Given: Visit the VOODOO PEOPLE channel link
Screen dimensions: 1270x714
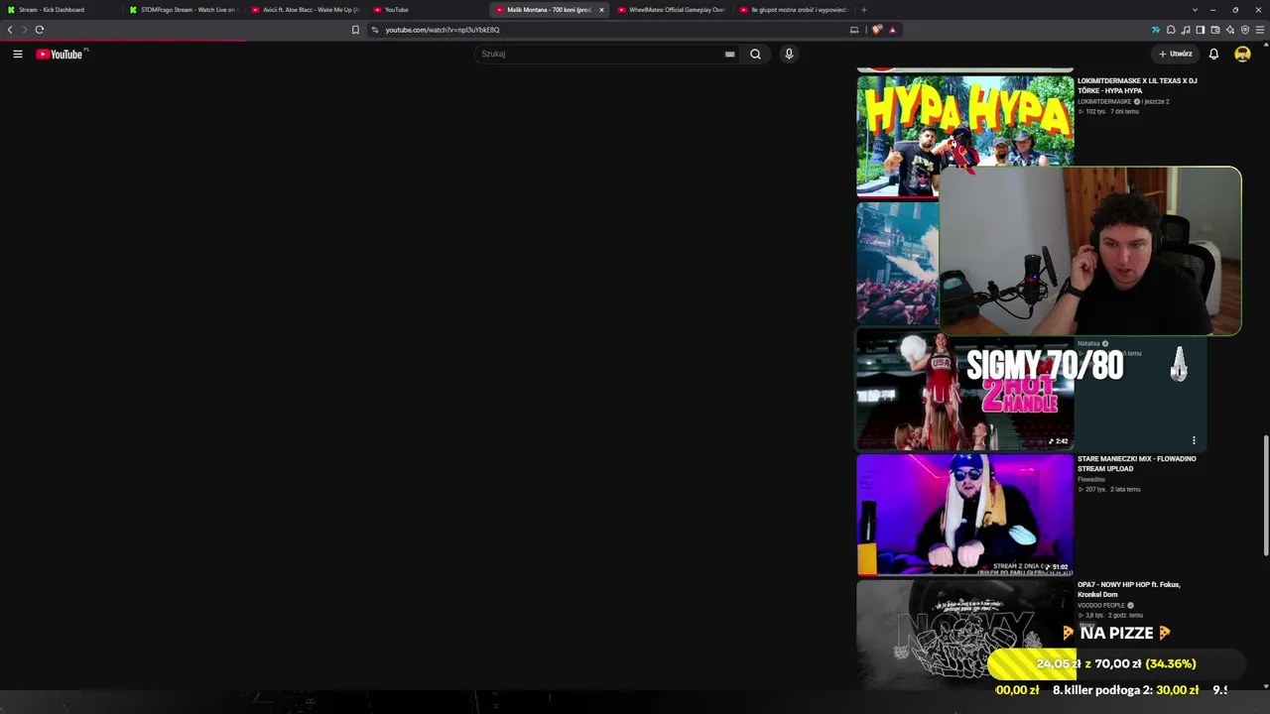Looking at the screenshot, I should pyautogui.click(x=1101, y=605).
